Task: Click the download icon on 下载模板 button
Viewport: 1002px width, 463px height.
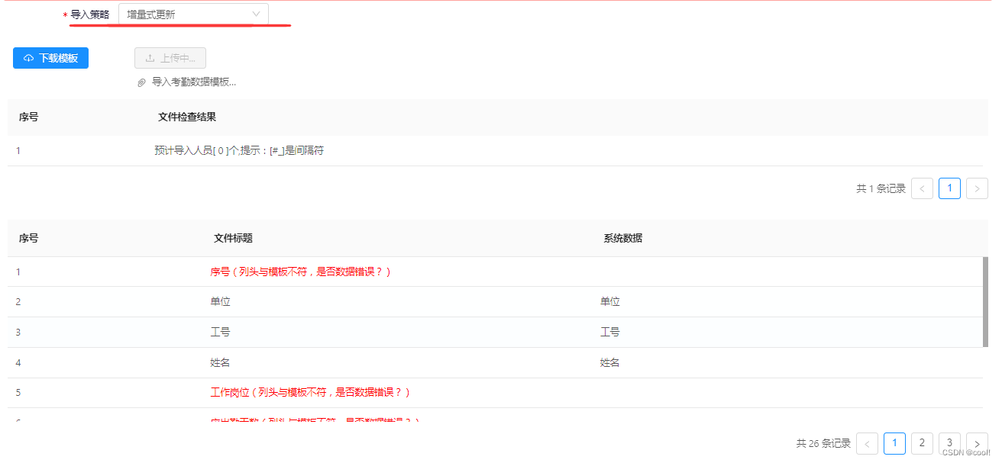Action: 29,58
